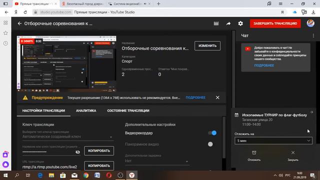This screenshot has height=180, width=320.
Task: Reveal the hidden stream key with eye icon
Action: click(77, 152)
